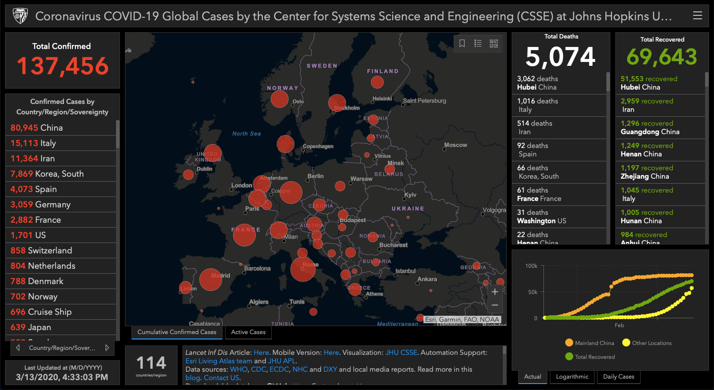
Task: Click the info text panel scrollbar
Action: (504, 350)
